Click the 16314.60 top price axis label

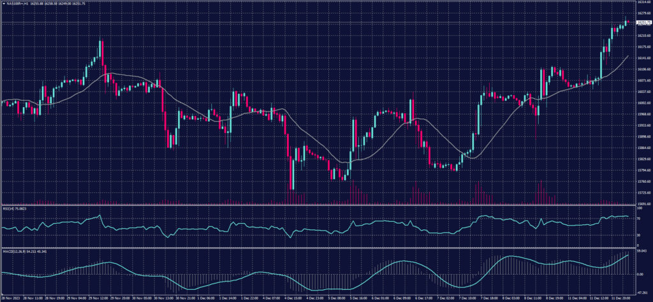[x=643, y=3]
